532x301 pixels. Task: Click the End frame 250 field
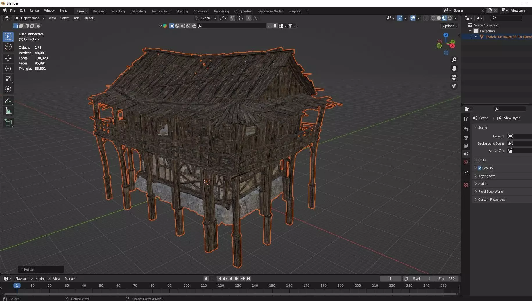[447, 279]
